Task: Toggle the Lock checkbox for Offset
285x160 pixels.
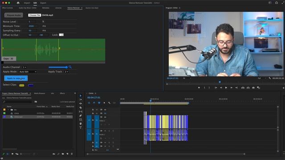Action: pos(61,35)
